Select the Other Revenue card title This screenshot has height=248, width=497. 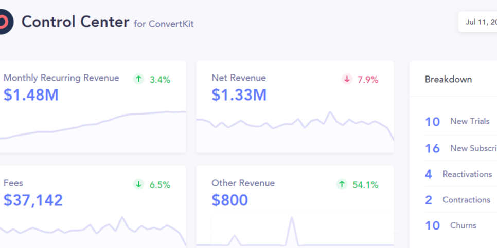coord(243,183)
